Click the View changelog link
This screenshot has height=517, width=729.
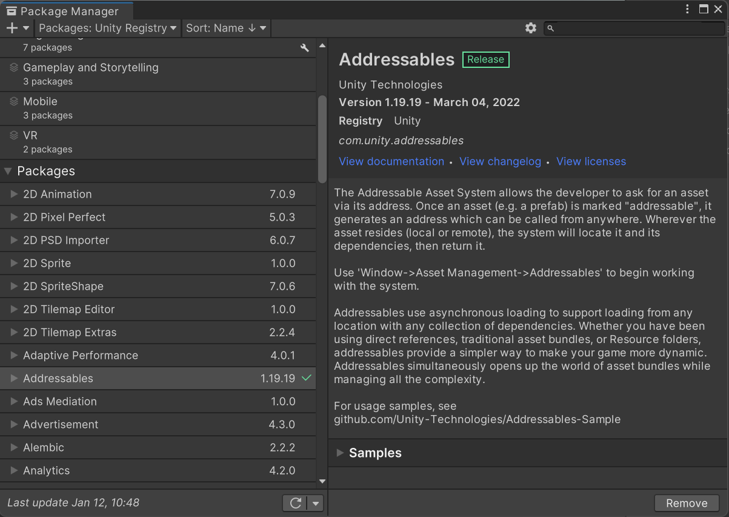click(x=500, y=161)
